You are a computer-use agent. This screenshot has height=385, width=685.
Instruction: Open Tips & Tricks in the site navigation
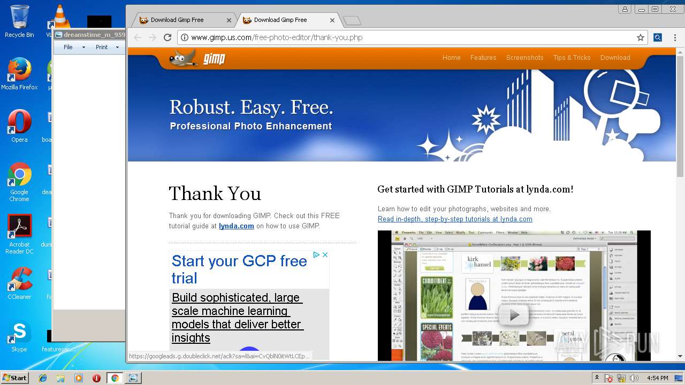click(x=572, y=58)
